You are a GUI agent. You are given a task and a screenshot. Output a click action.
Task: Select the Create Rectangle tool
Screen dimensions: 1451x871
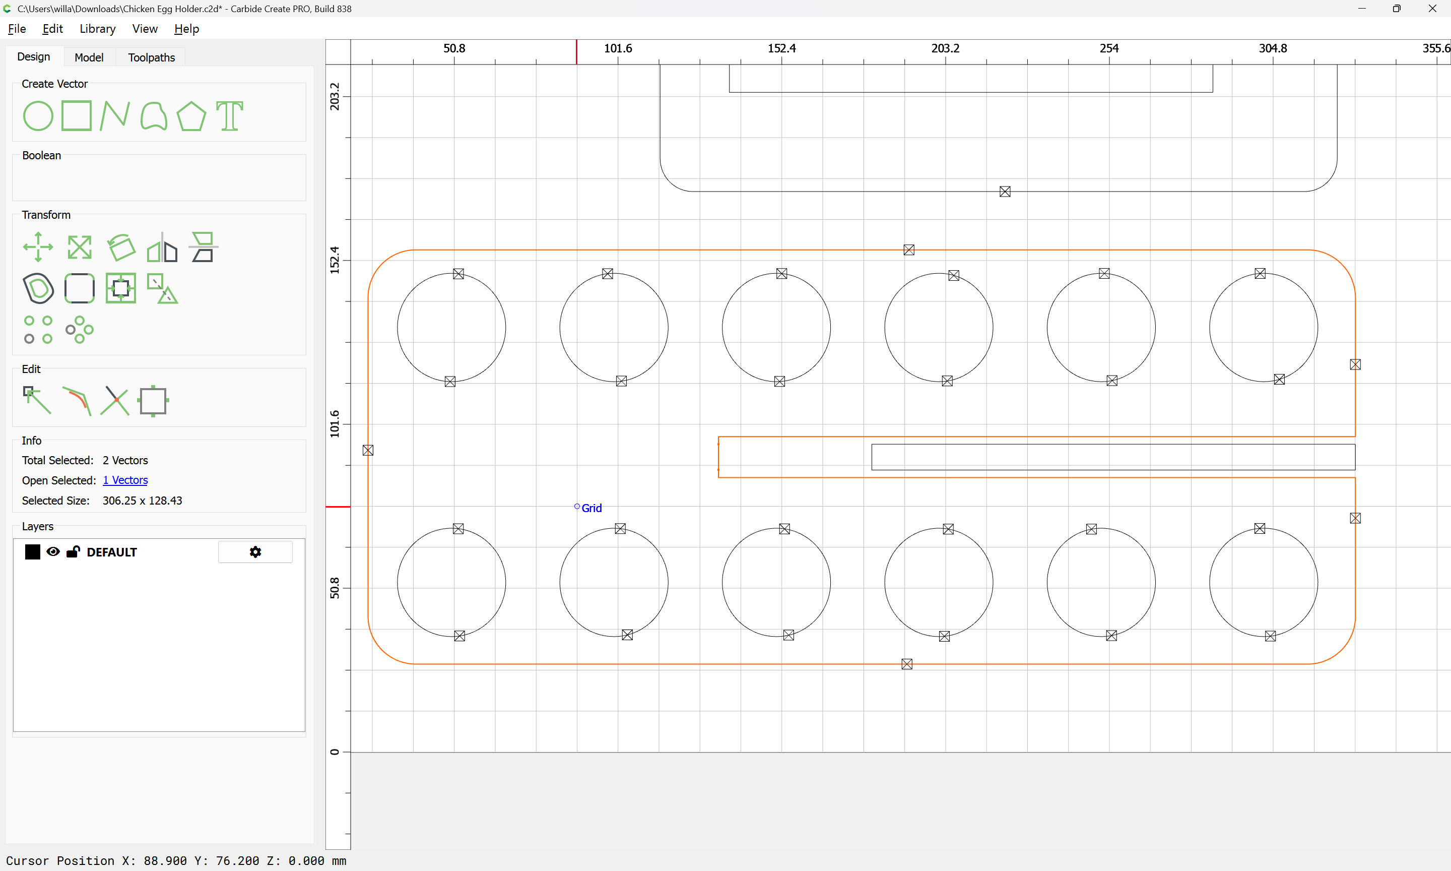[x=76, y=115]
